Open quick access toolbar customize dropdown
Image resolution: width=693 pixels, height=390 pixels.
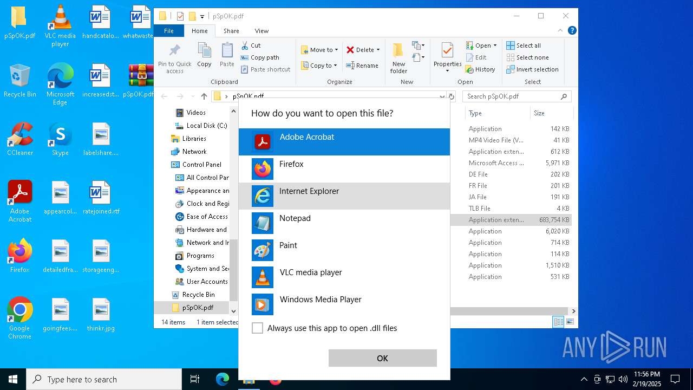(x=202, y=17)
